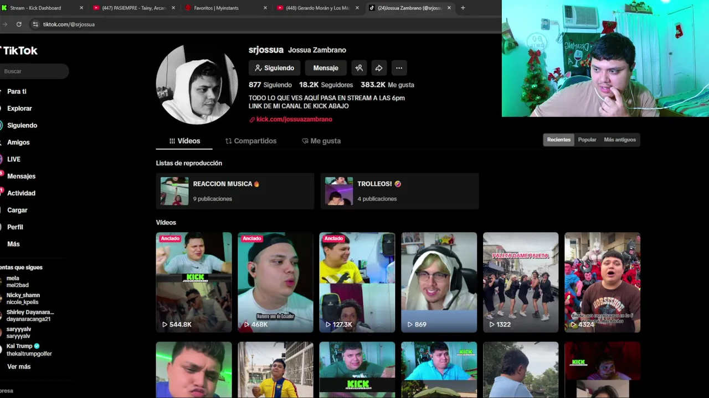The width and height of the screenshot is (709, 398).
Task: Click the srjossua profile picture
Action: [197, 85]
